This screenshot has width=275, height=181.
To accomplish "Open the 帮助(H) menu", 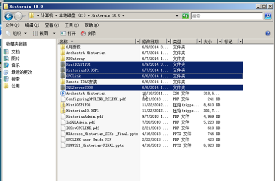I will [x=91, y=25].
